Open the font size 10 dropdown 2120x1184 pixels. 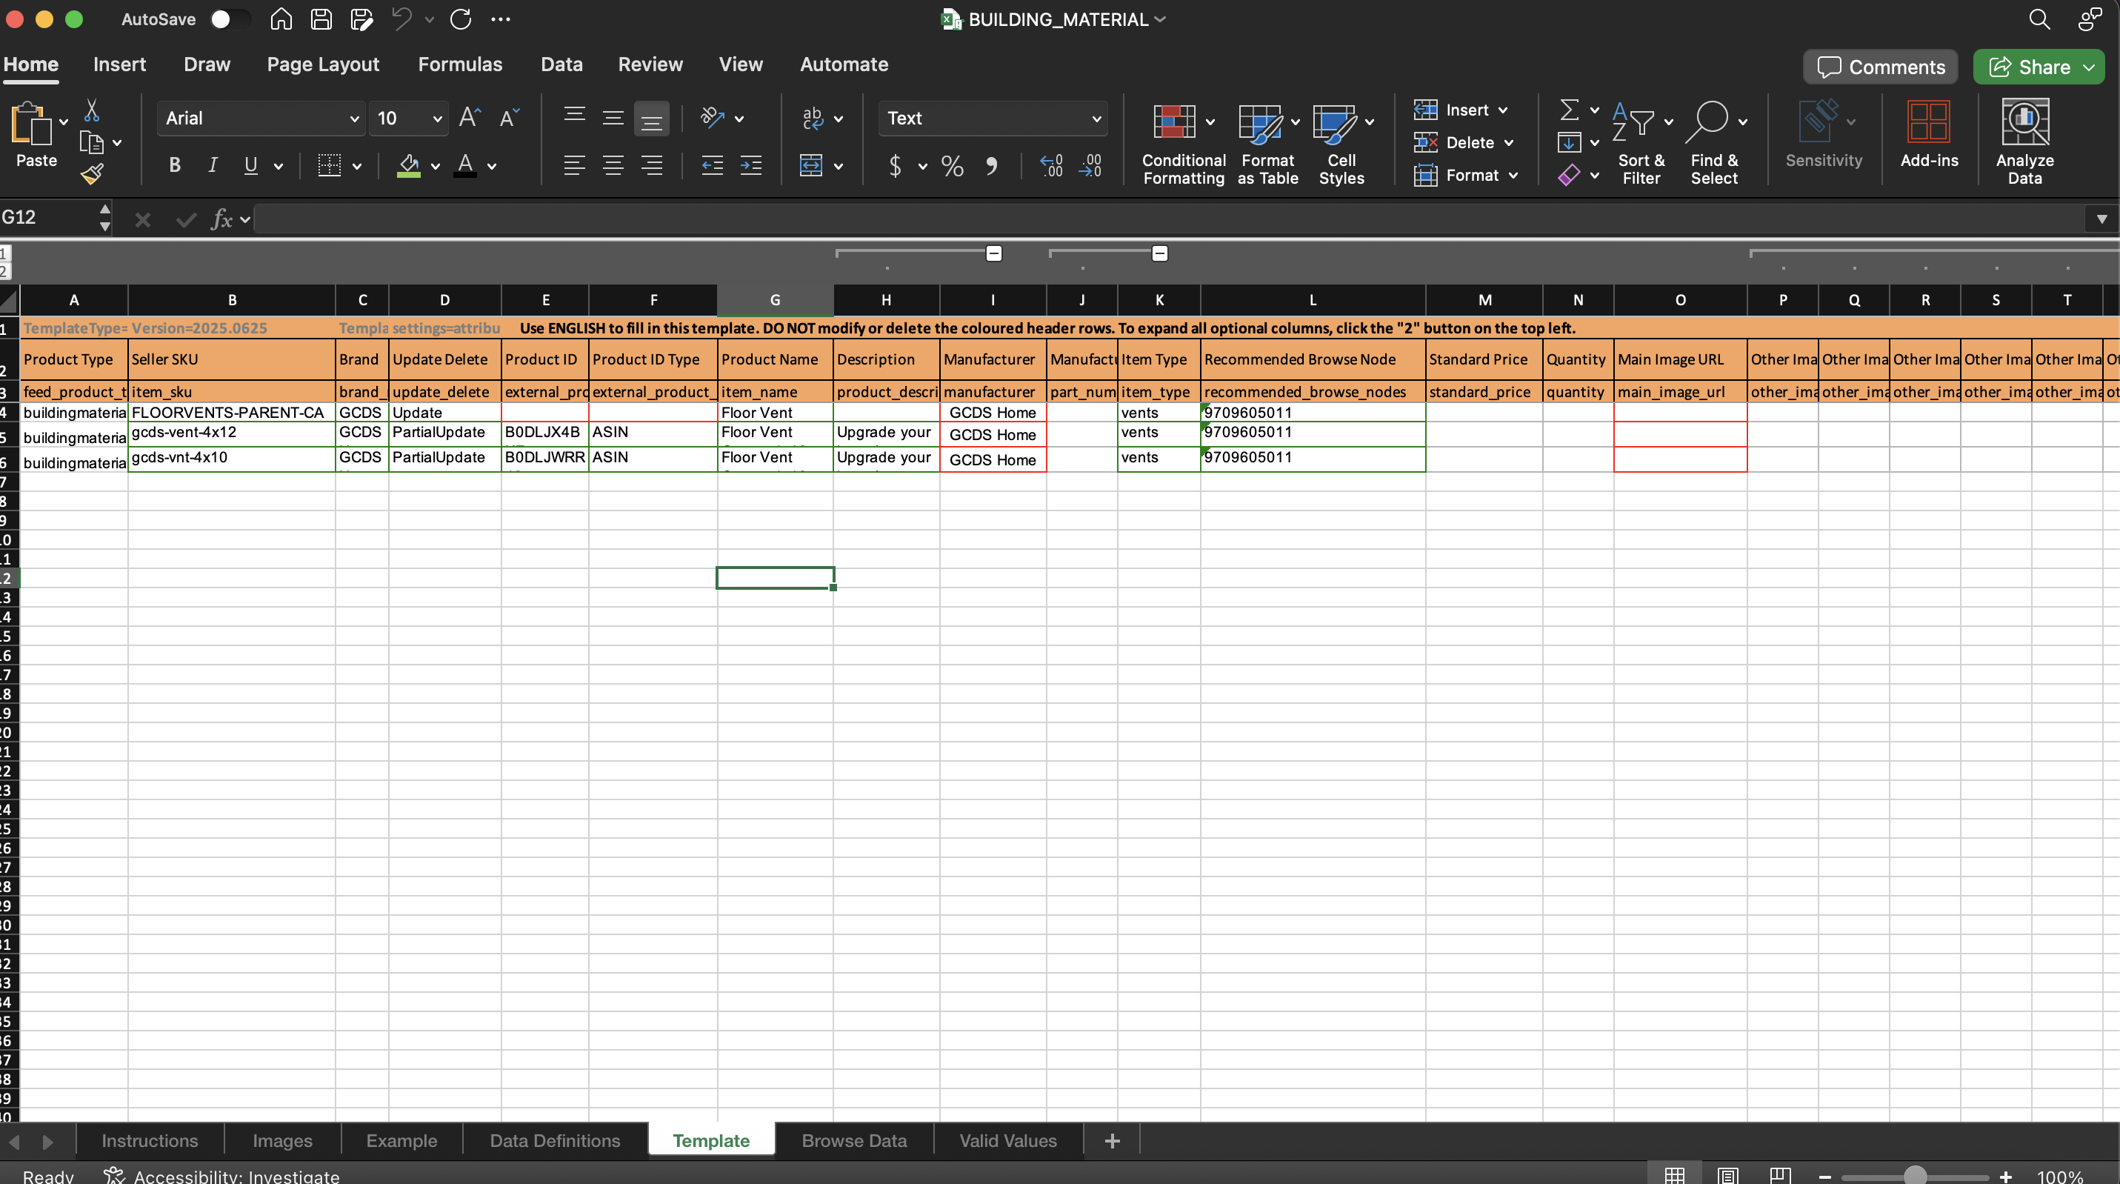pos(437,119)
